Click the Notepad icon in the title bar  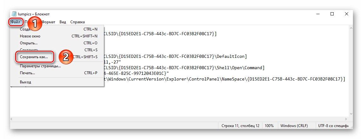pyautogui.click(x=14, y=14)
